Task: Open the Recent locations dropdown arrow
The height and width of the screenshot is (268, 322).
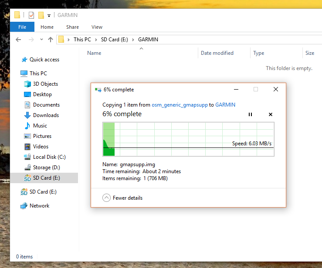Action: coord(41,39)
